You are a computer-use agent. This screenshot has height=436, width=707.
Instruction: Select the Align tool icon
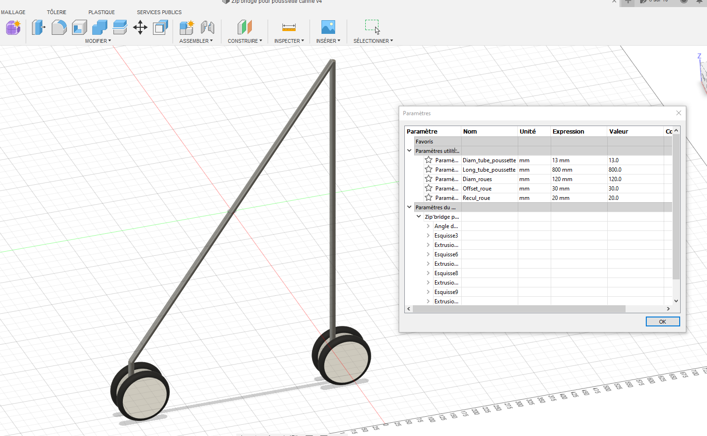pos(161,28)
